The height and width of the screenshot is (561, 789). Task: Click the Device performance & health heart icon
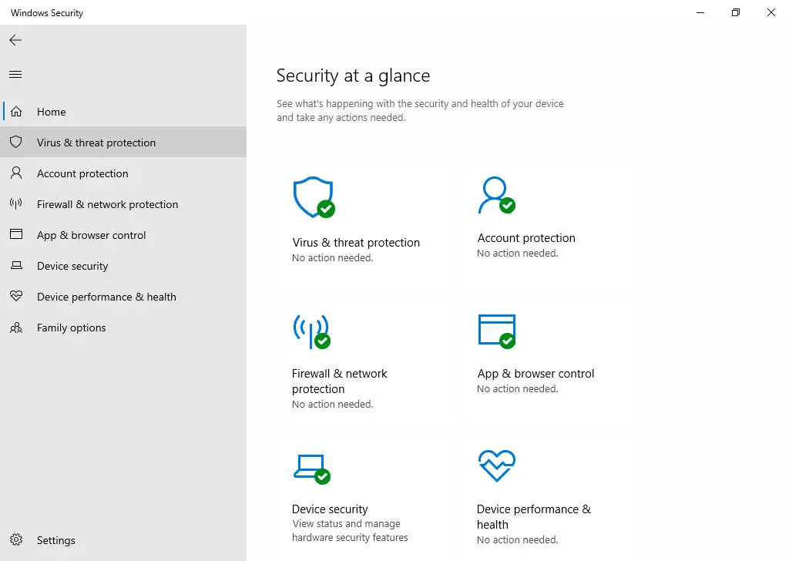pos(497,465)
